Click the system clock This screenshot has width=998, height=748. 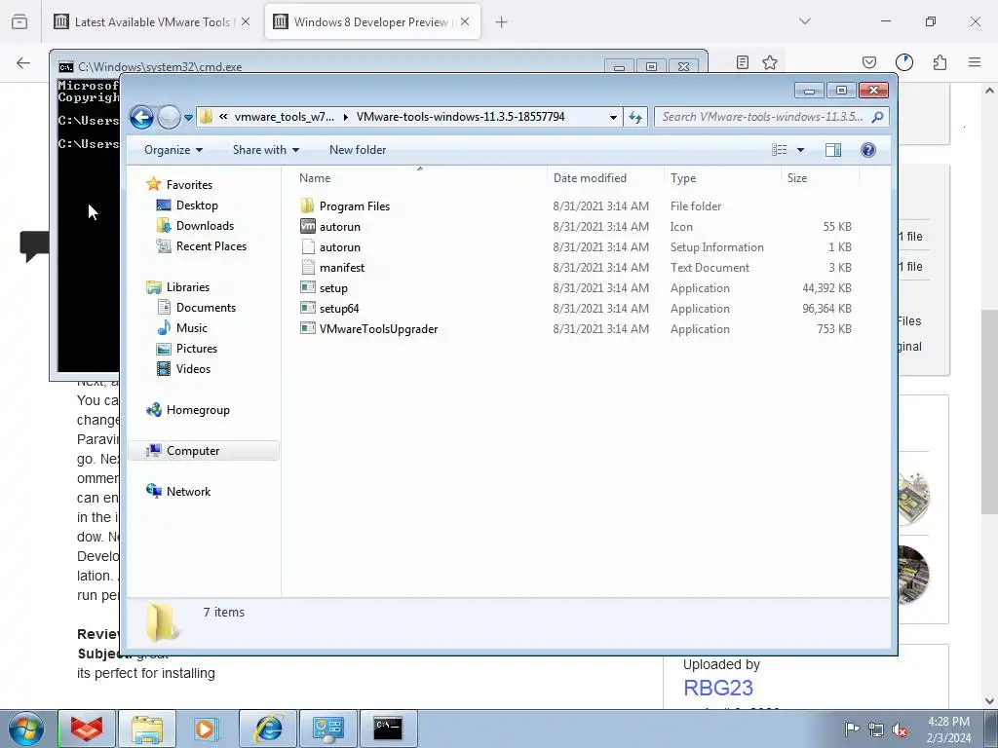(x=948, y=729)
